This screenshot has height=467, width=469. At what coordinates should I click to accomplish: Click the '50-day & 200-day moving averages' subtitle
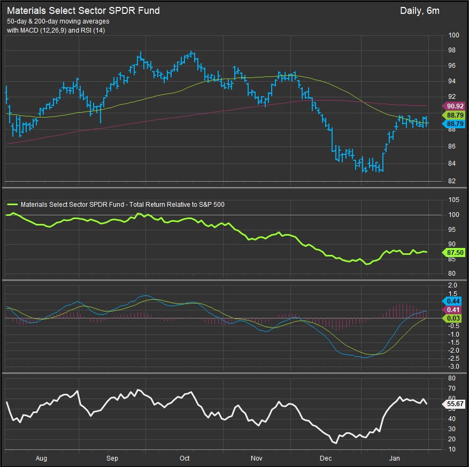pyautogui.click(x=58, y=21)
